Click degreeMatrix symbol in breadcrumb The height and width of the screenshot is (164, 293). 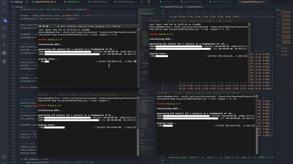coord(195,7)
